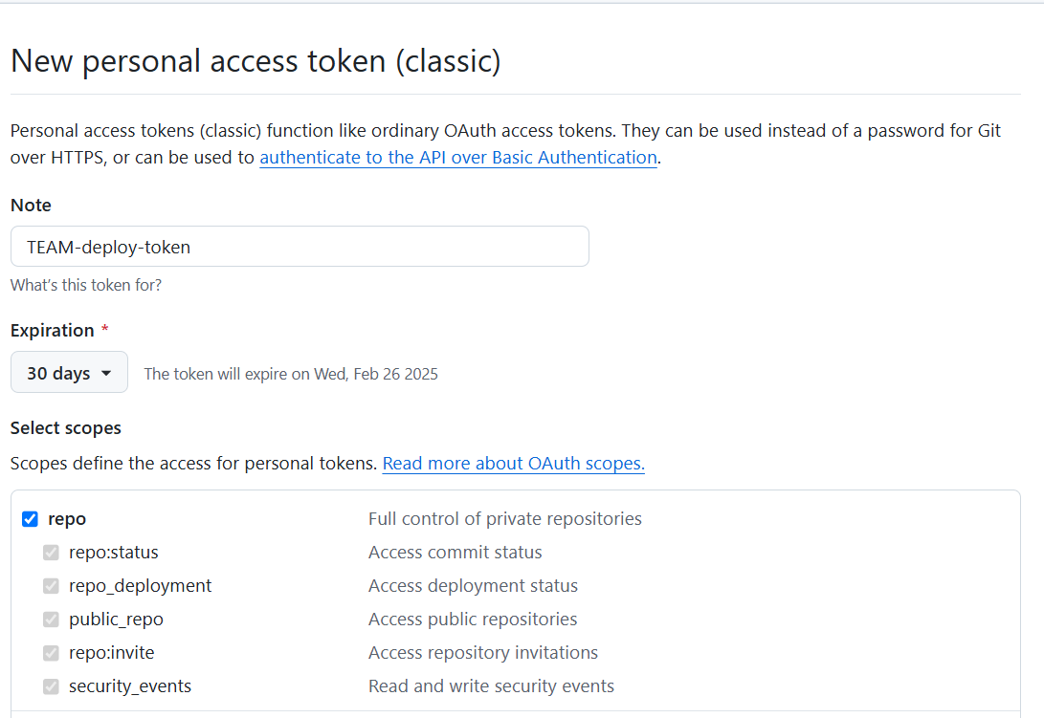1044x718 pixels.
Task: Click the bold repo scope label
Action: click(67, 518)
